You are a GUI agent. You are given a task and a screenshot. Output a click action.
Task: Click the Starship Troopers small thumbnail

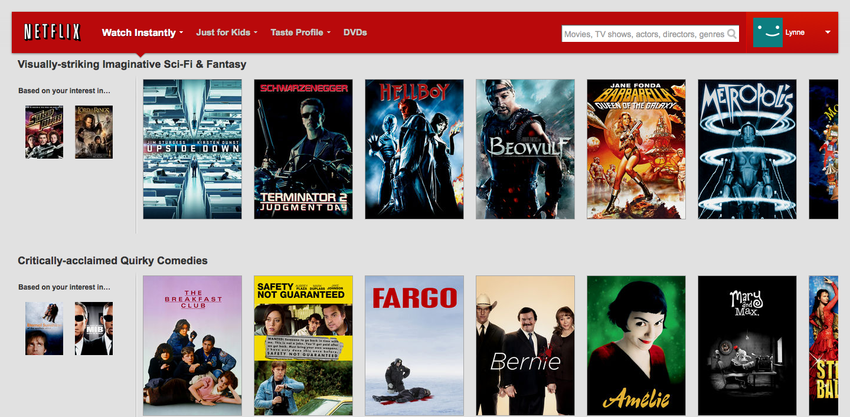44,132
